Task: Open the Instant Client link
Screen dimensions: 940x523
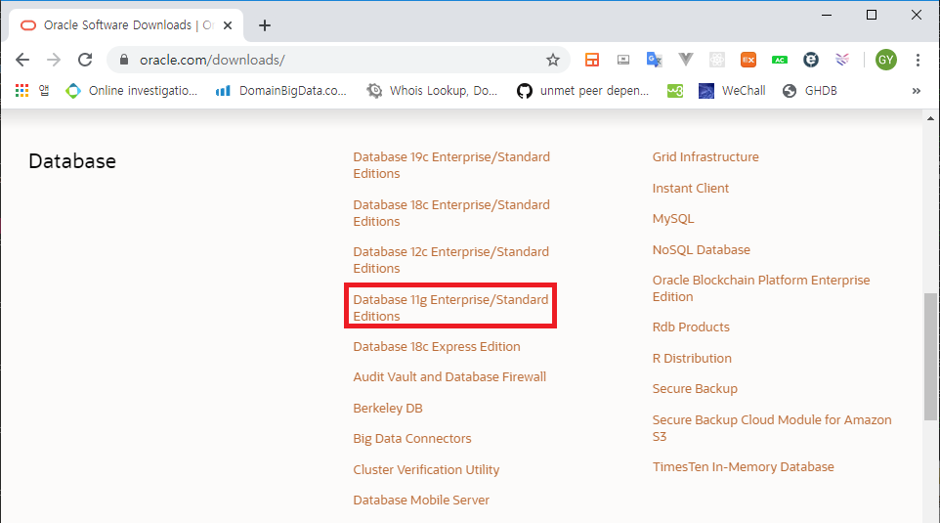Action: (691, 188)
